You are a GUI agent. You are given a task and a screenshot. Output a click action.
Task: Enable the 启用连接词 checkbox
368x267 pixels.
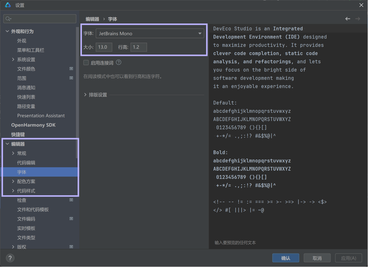click(86, 62)
